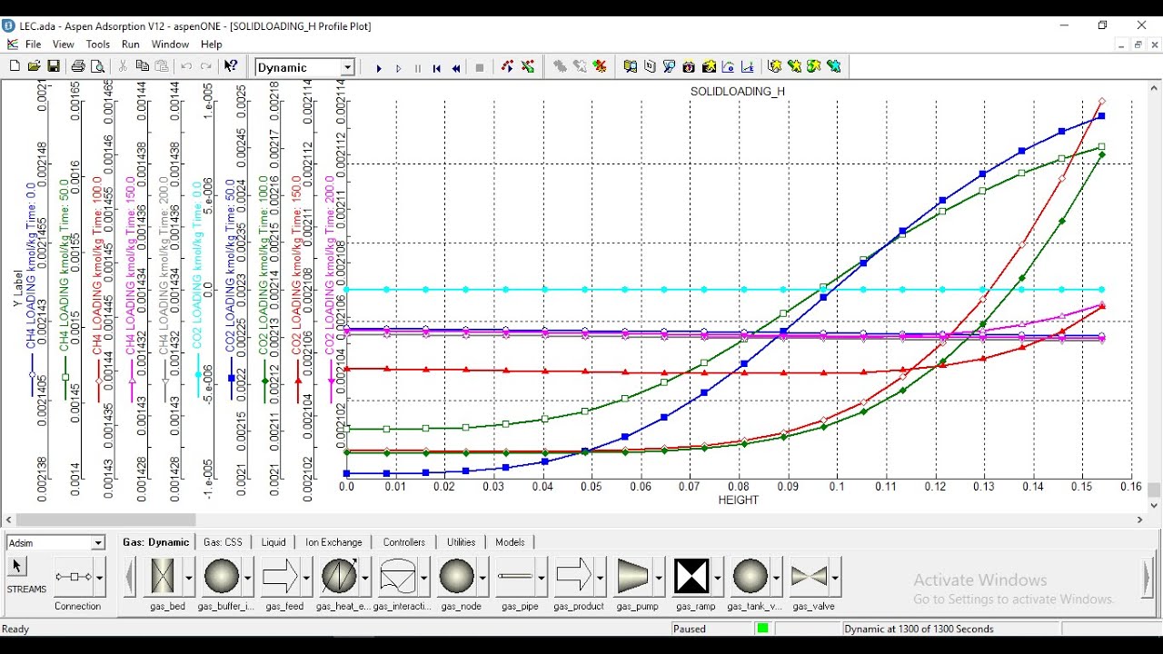Open the gas_ramp dropdown arrow

[x=718, y=577]
